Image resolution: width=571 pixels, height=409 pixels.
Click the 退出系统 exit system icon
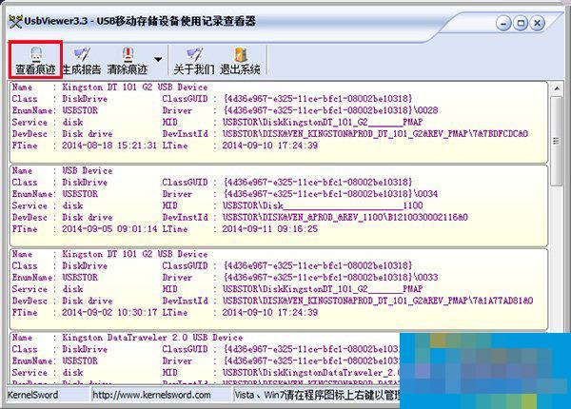pyautogui.click(x=240, y=60)
